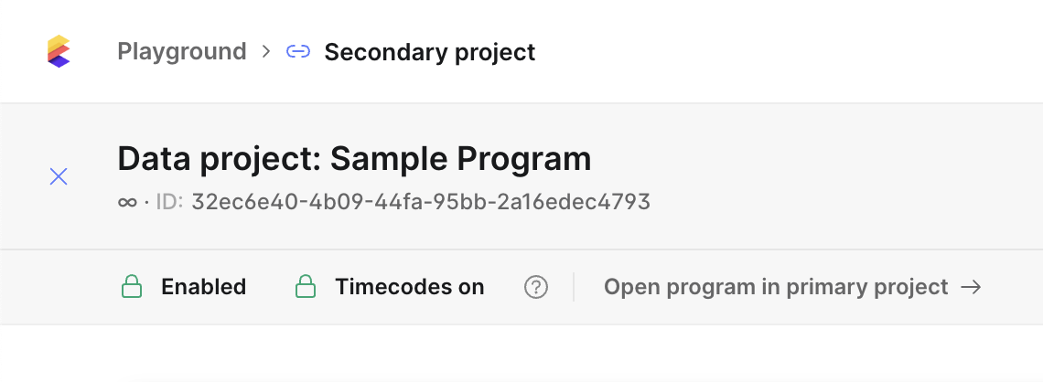Click the breadcrumb chevron after Playground
The width and height of the screenshot is (1043, 382).
tap(266, 51)
